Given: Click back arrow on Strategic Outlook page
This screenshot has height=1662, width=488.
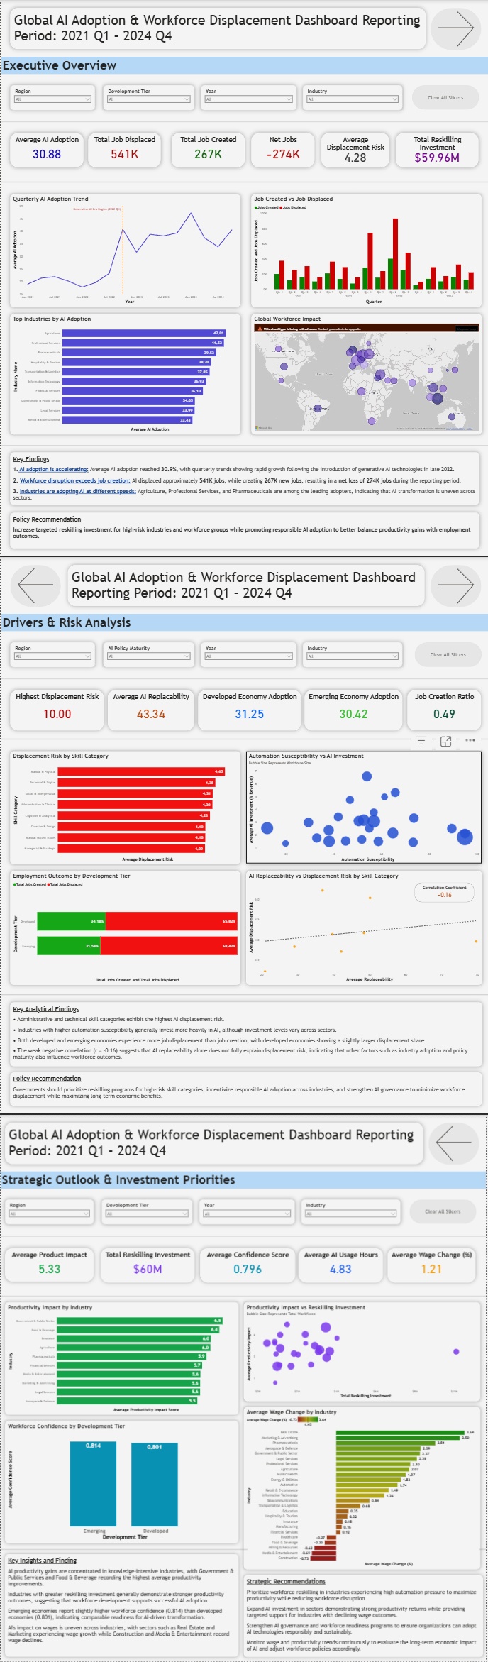Looking at the screenshot, I should click(454, 1143).
